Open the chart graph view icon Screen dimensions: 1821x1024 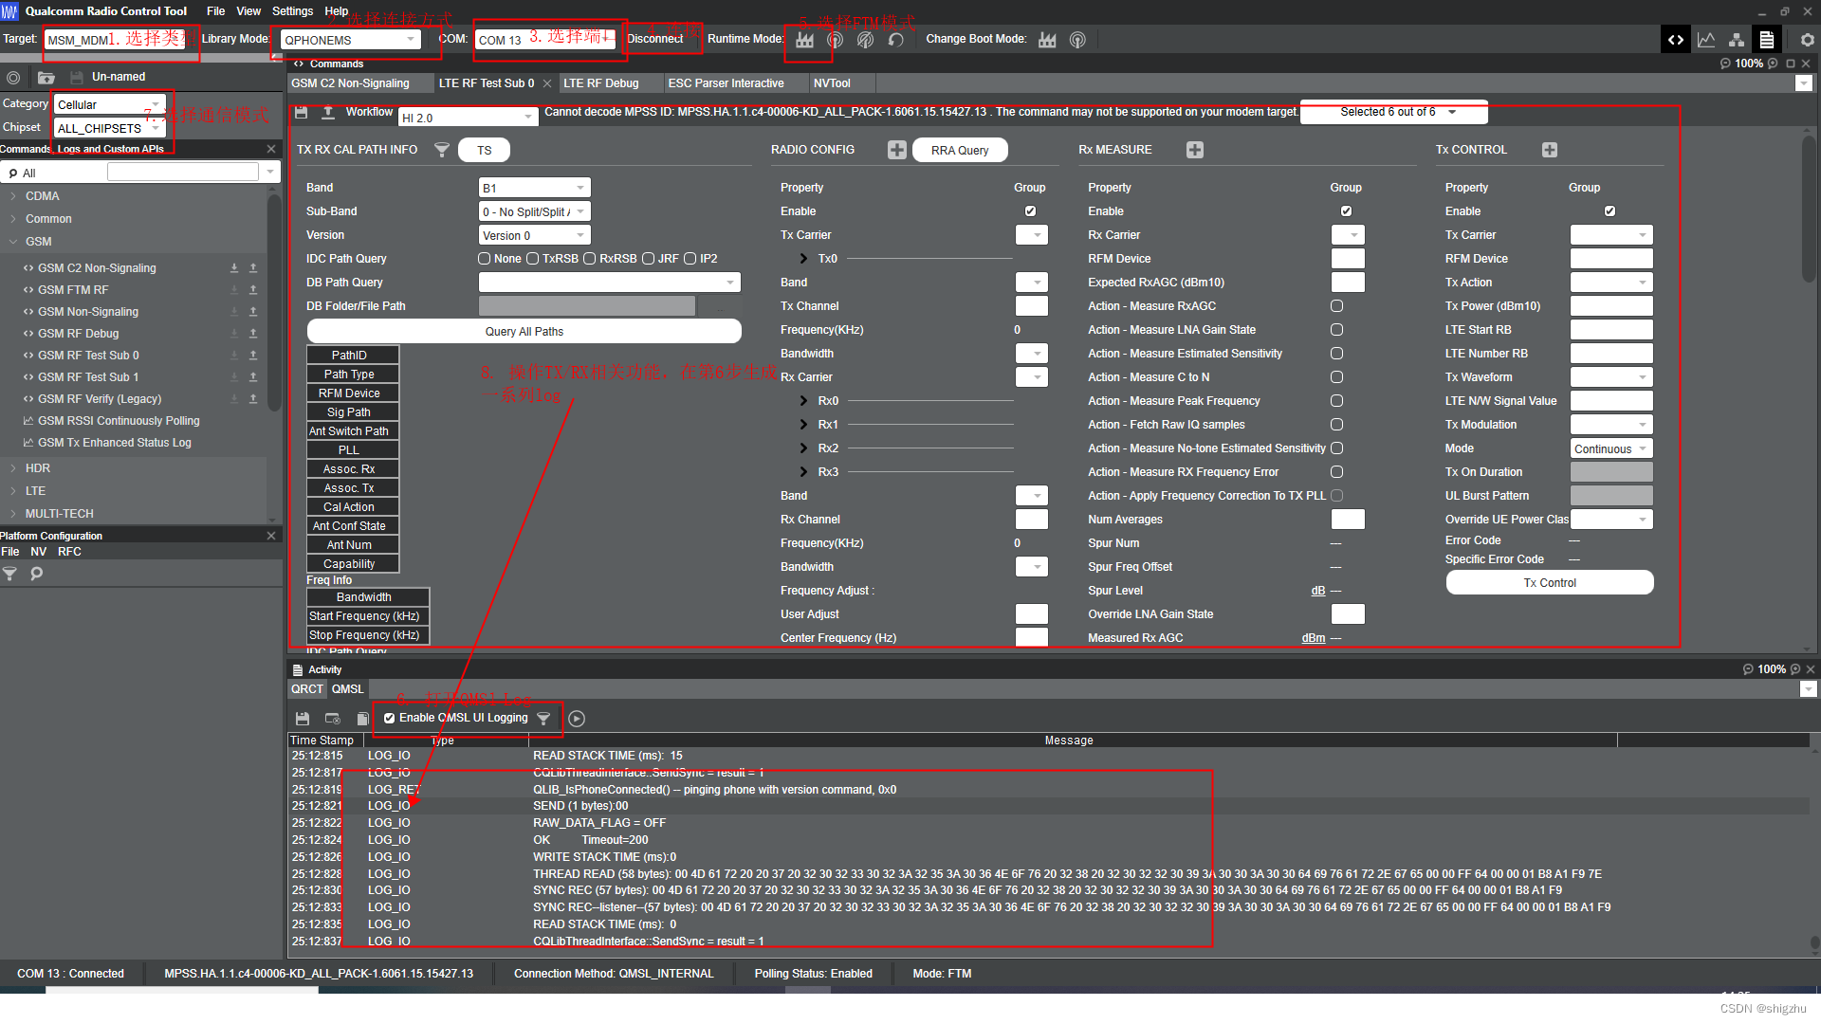[x=1706, y=40]
